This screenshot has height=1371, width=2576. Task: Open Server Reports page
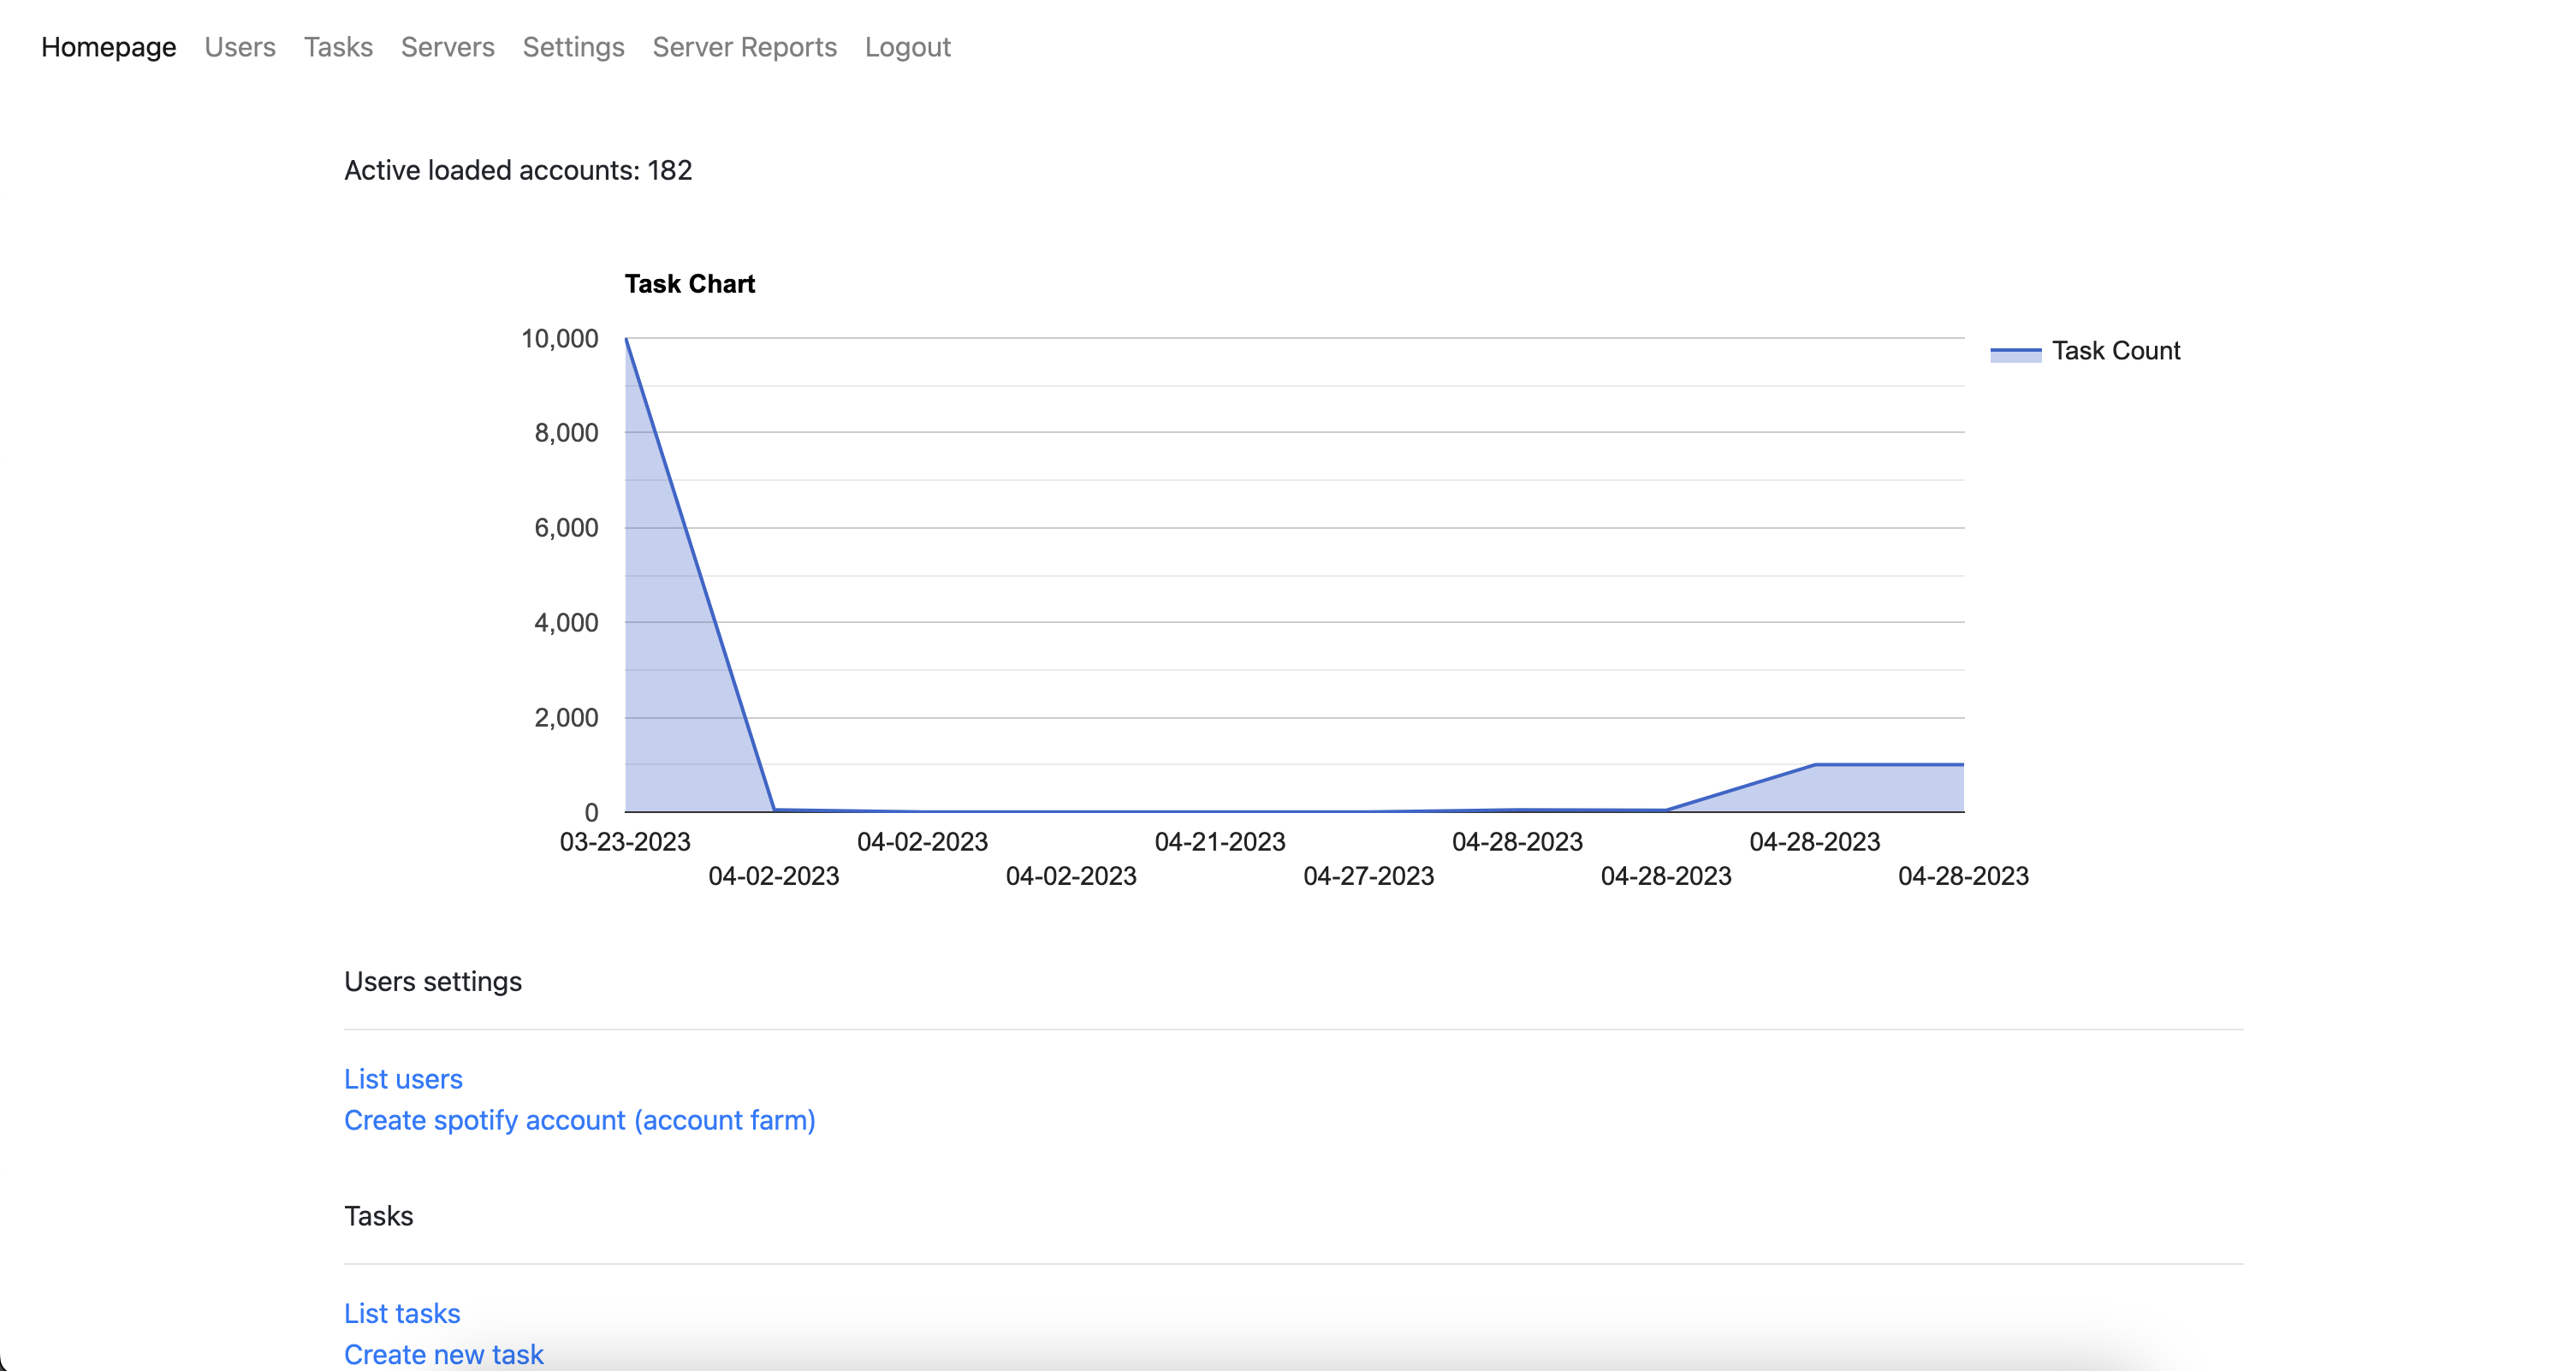click(x=746, y=46)
